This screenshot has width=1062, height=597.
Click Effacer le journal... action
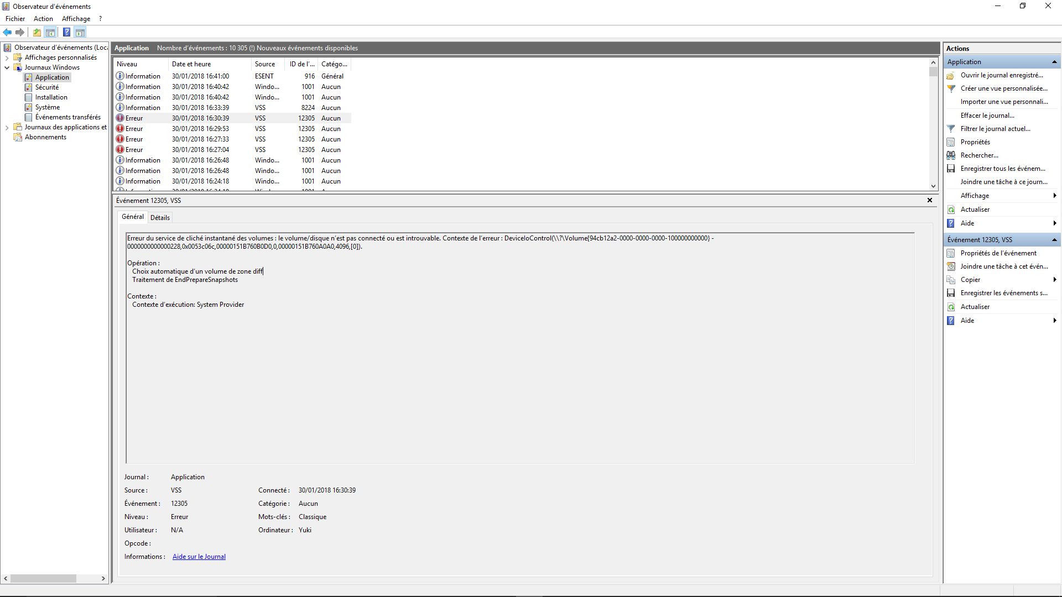pos(987,116)
